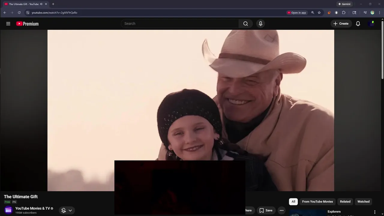Open the notifications bell
The height and width of the screenshot is (216, 384).
tap(358, 24)
